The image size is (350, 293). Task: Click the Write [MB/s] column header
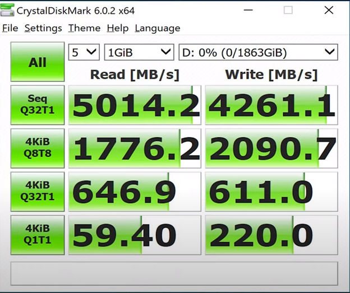point(271,75)
